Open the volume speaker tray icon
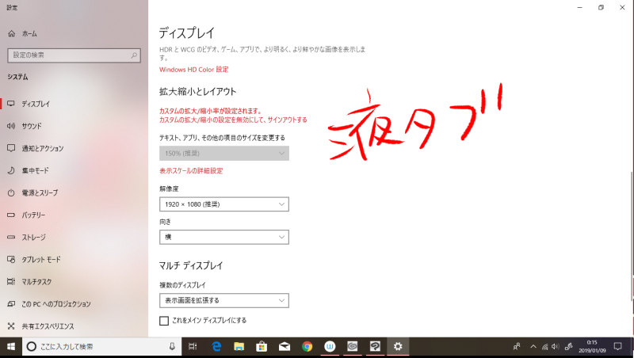Screen dimensions: 634x358 pyautogui.click(x=556, y=346)
